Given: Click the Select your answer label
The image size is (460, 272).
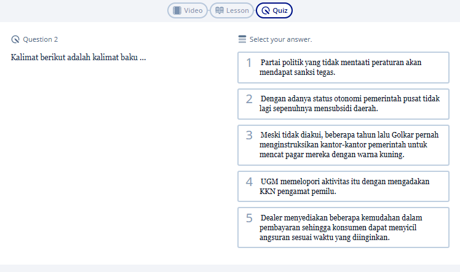Looking at the screenshot, I should pyautogui.click(x=281, y=39).
